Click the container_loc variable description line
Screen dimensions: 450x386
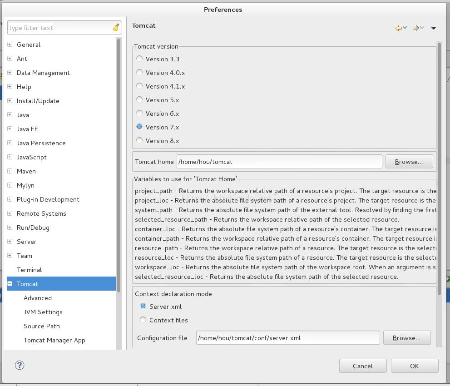pyautogui.click(x=286, y=229)
